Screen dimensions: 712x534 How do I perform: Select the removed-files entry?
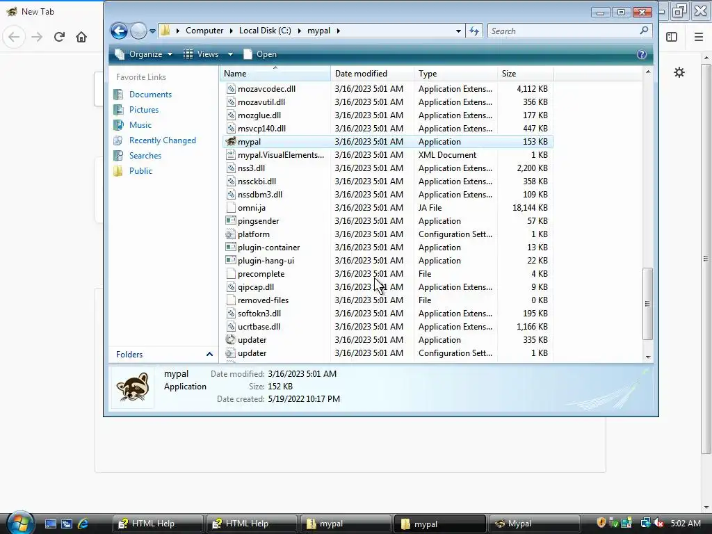click(x=264, y=300)
